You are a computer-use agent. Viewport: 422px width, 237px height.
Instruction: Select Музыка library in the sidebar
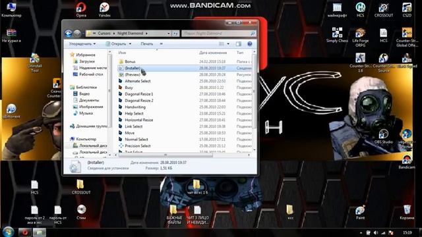[83, 113]
